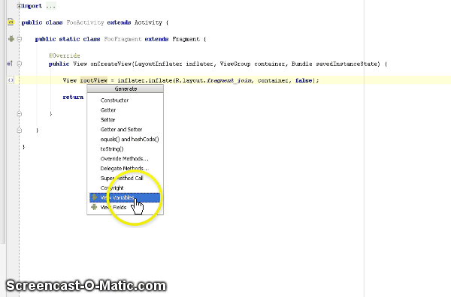Click FooFragment class name
The height and width of the screenshot is (297, 451).
click(123, 39)
